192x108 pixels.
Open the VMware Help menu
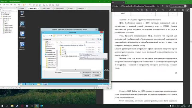pyautogui.click(x=19, y=5)
